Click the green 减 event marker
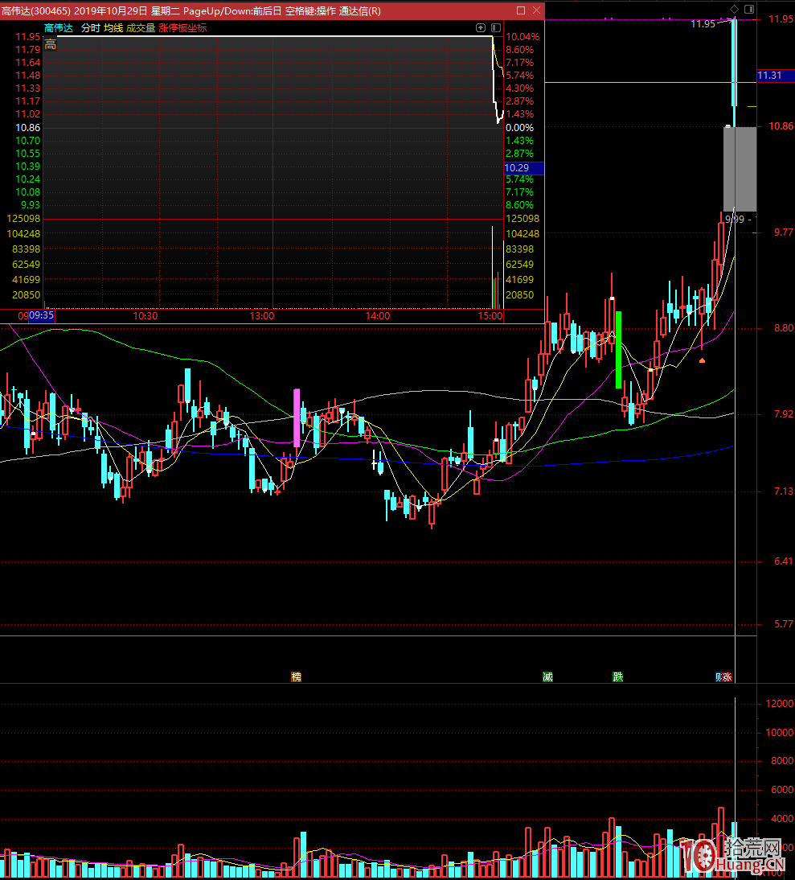 [547, 677]
